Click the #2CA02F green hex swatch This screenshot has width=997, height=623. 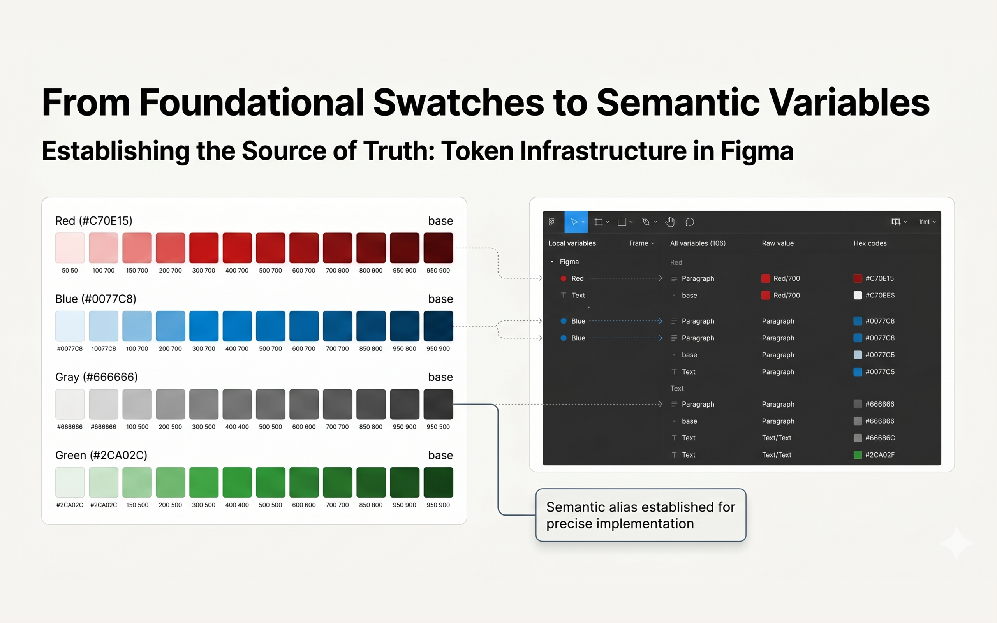[858, 455]
